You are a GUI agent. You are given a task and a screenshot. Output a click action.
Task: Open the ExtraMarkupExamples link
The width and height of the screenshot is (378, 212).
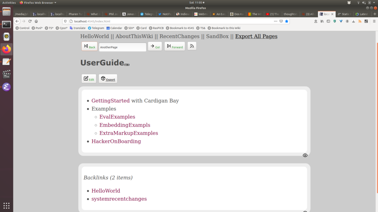[129, 133]
